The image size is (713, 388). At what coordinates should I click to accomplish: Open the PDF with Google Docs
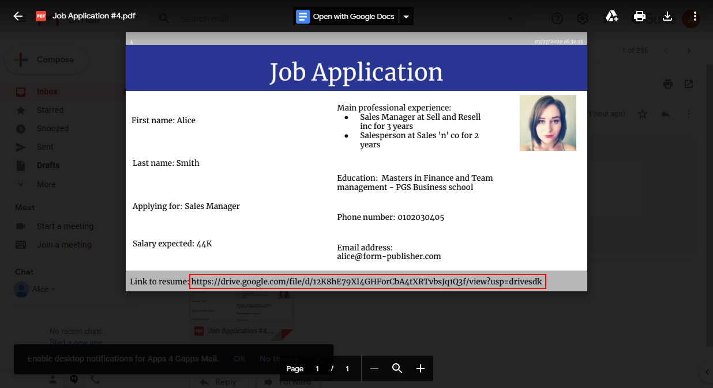[x=346, y=17]
